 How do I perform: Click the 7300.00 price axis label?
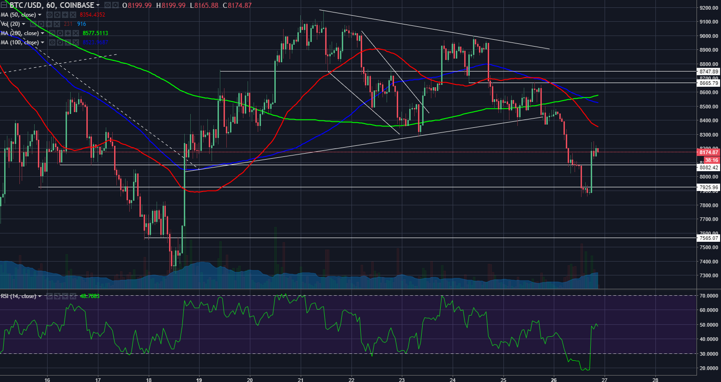coord(709,275)
